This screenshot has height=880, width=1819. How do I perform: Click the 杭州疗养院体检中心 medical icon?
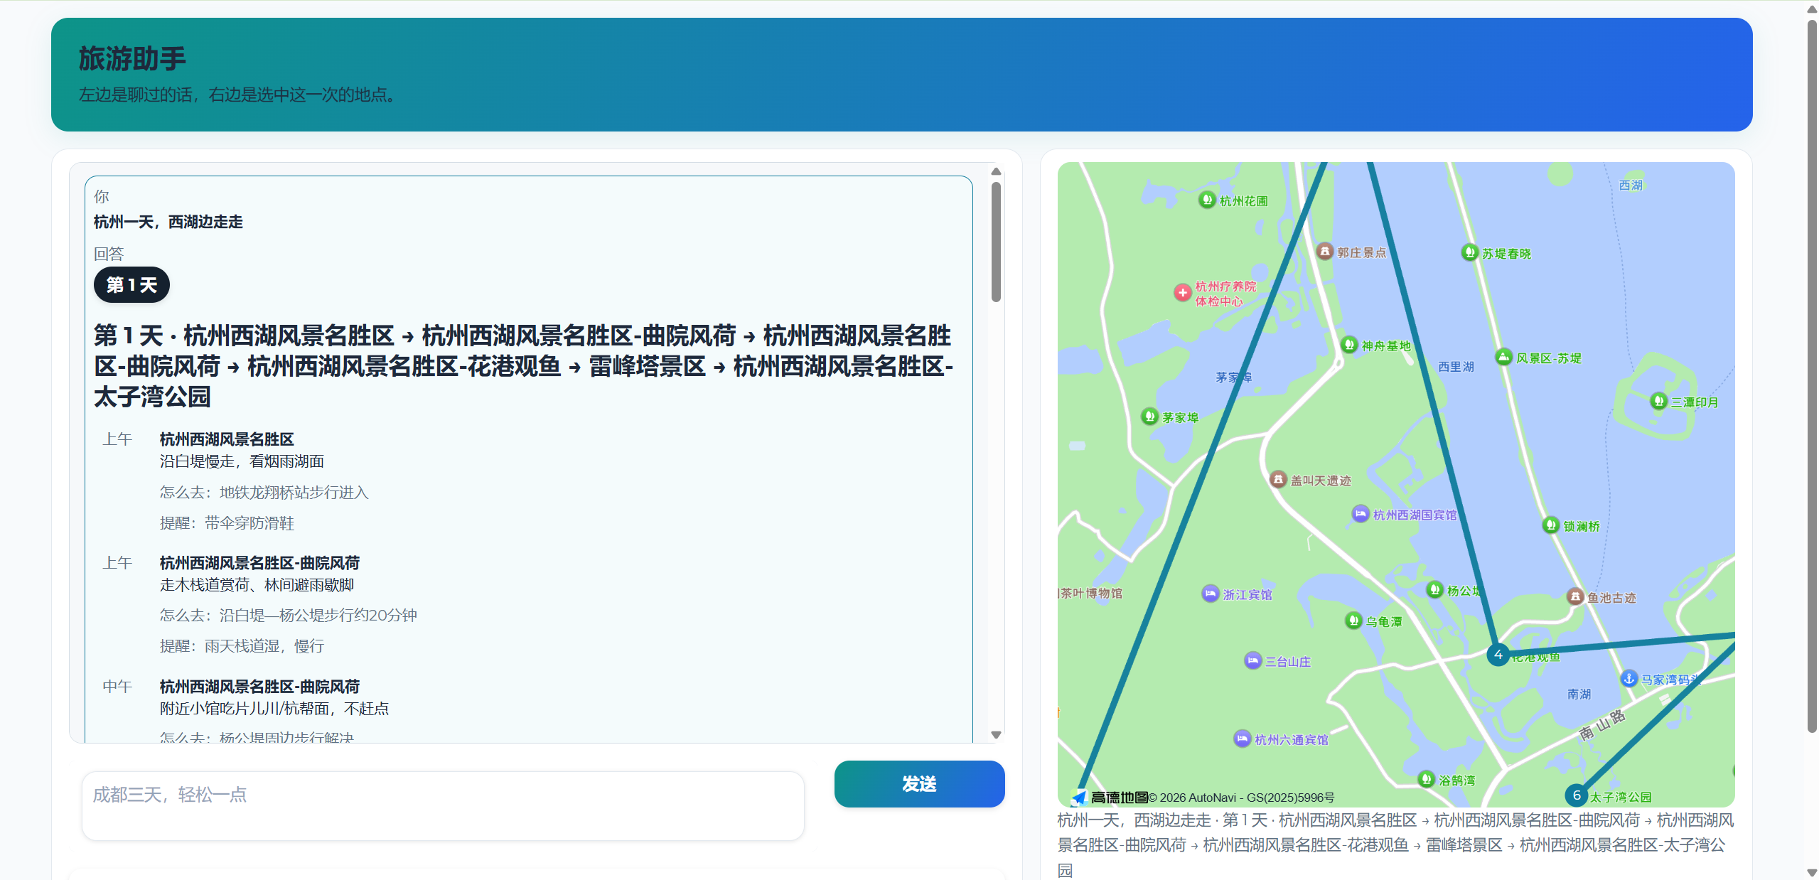tap(1183, 292)
